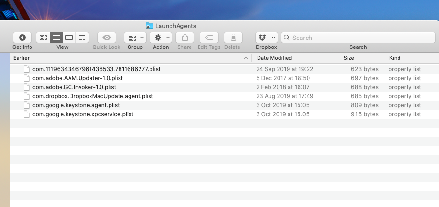
Task: Click the Edit Tags button
Action: [x=209, y=38]
